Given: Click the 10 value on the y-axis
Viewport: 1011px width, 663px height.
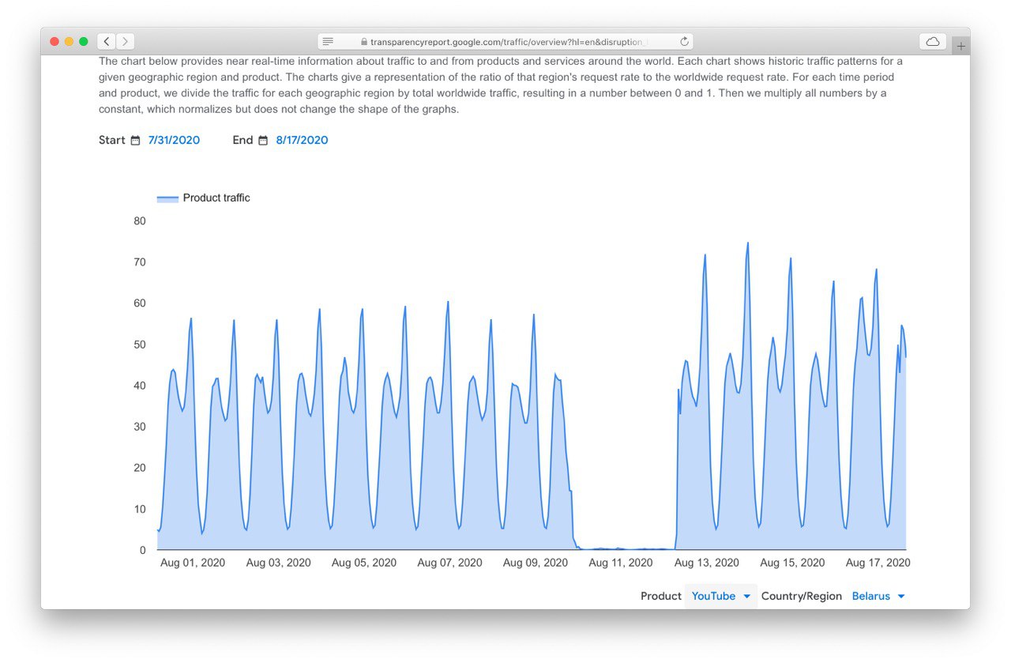Looking at the screenshot, I should 140,509.
